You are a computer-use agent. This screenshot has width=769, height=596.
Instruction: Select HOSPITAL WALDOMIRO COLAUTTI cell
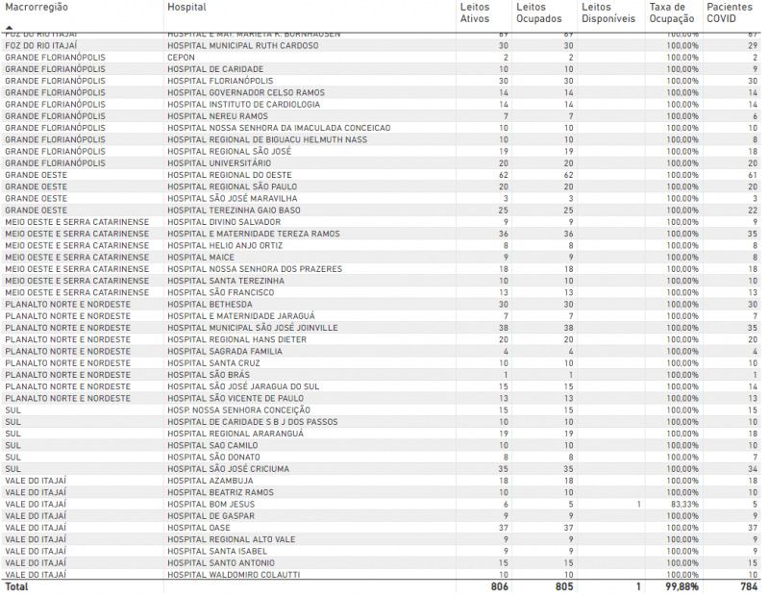234,575
